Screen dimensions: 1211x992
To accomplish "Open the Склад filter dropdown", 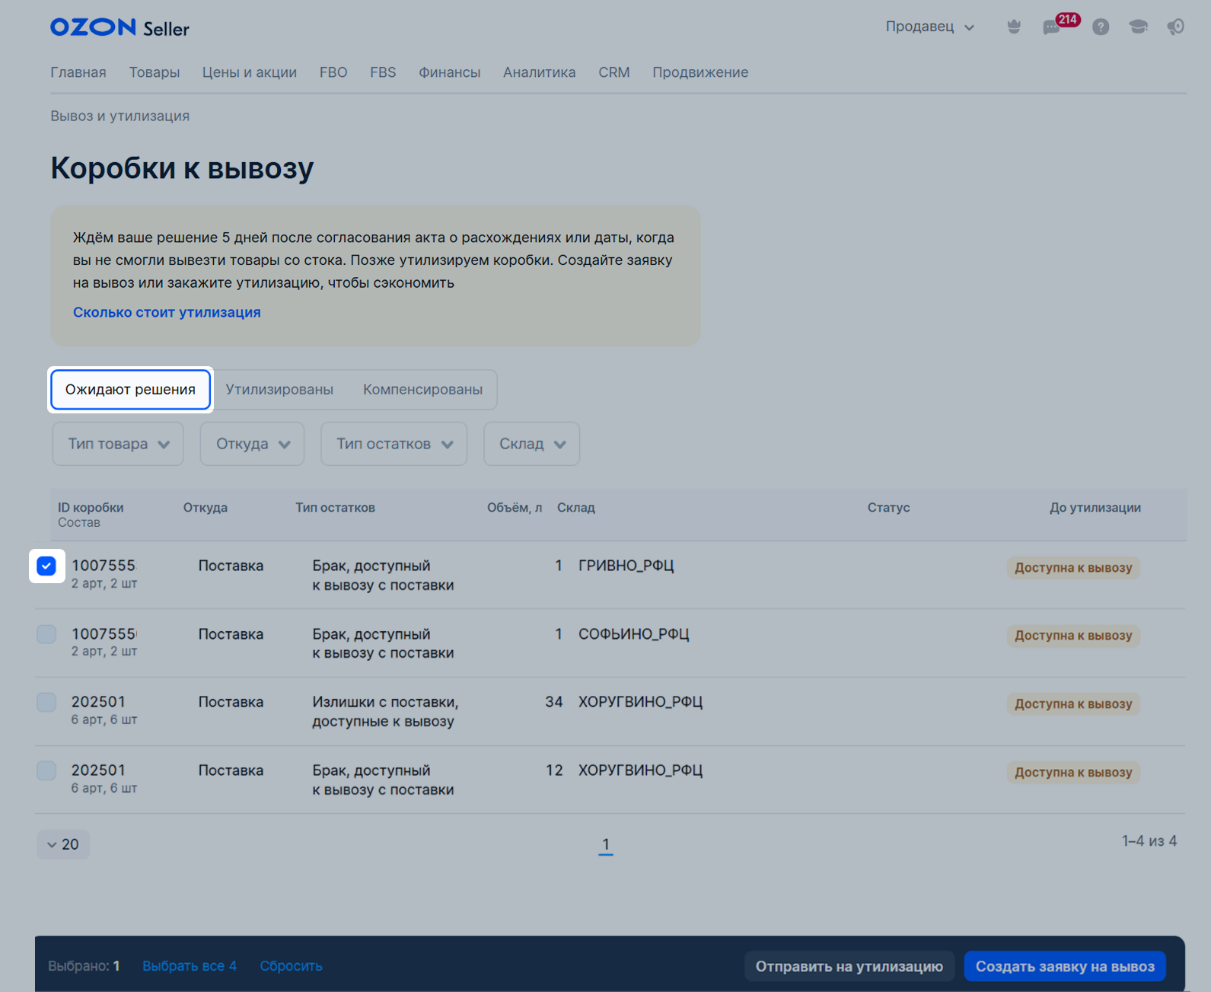I will [x=531, y=444].
